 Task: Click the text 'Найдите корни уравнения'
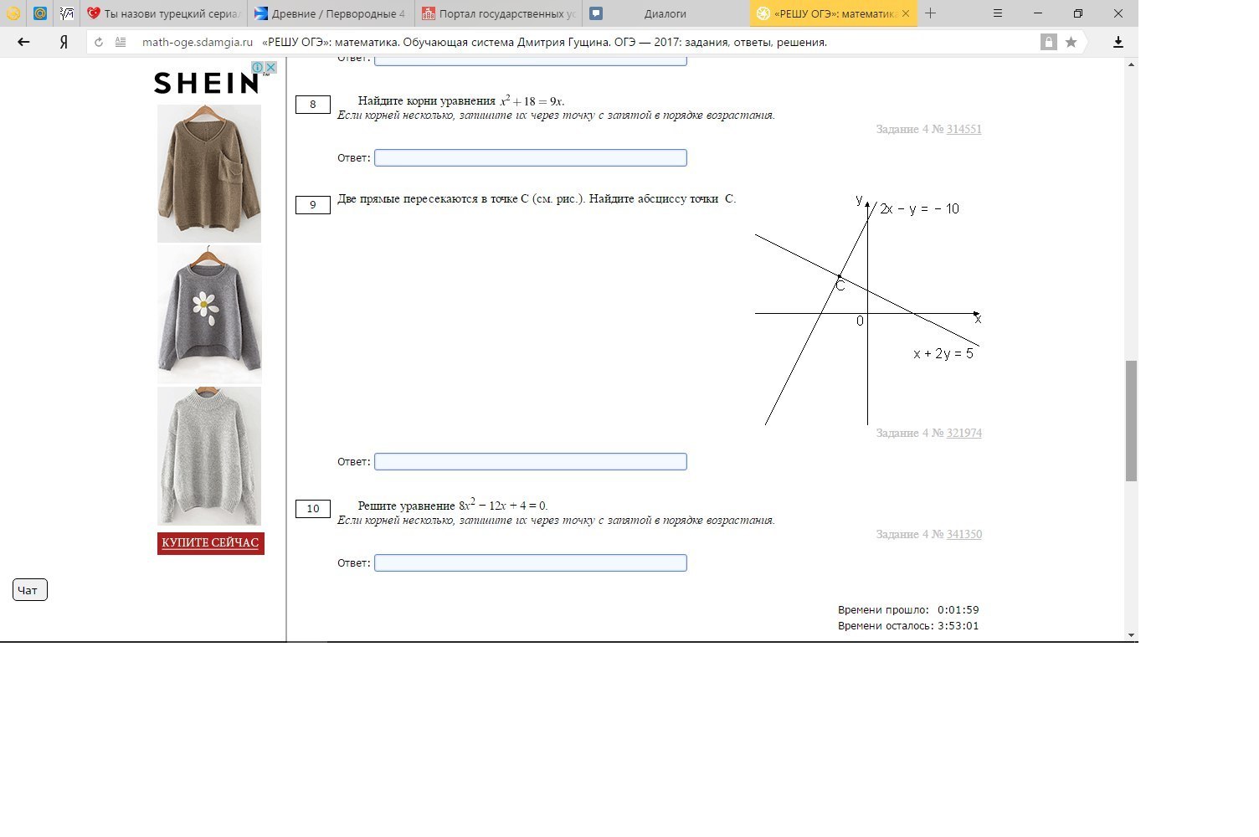tap(427, 101)
